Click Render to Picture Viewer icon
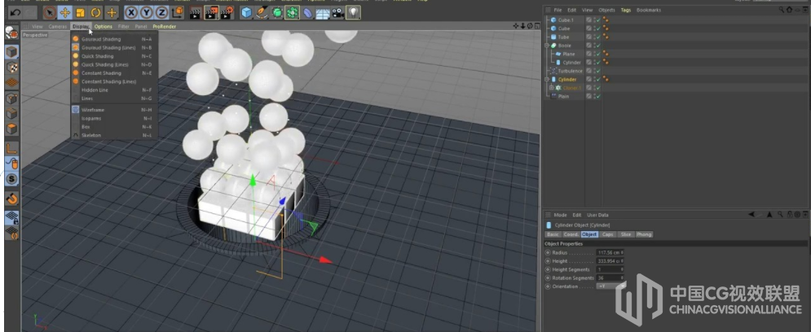 [211, 12]
